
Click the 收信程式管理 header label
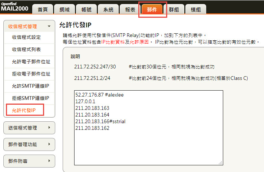[x=23, y=26]
